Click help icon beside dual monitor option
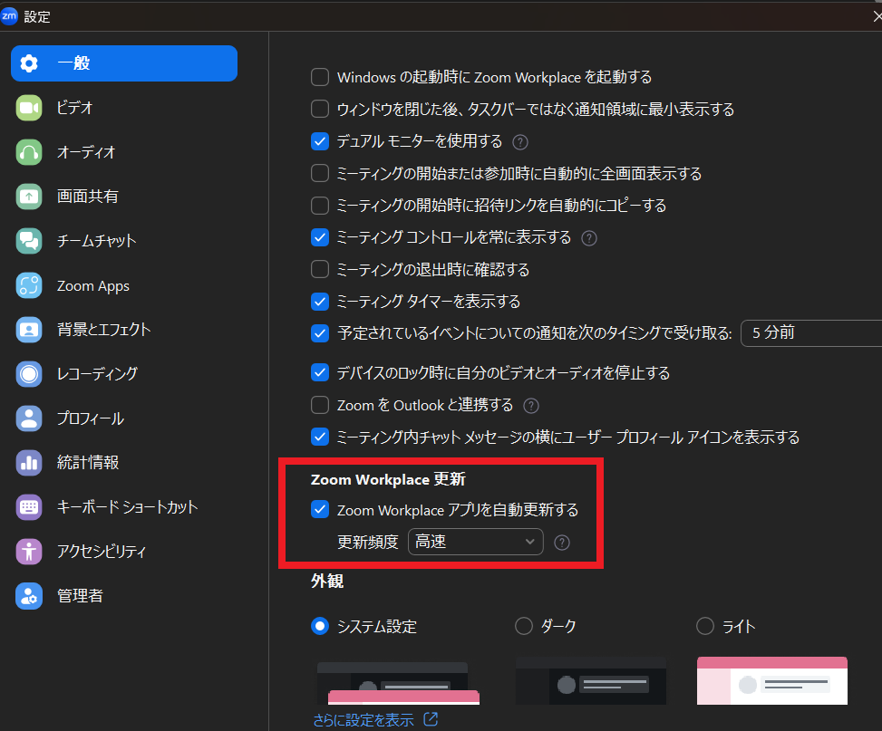This screenshot has height=731, width=882. click(x=520, y=141)
